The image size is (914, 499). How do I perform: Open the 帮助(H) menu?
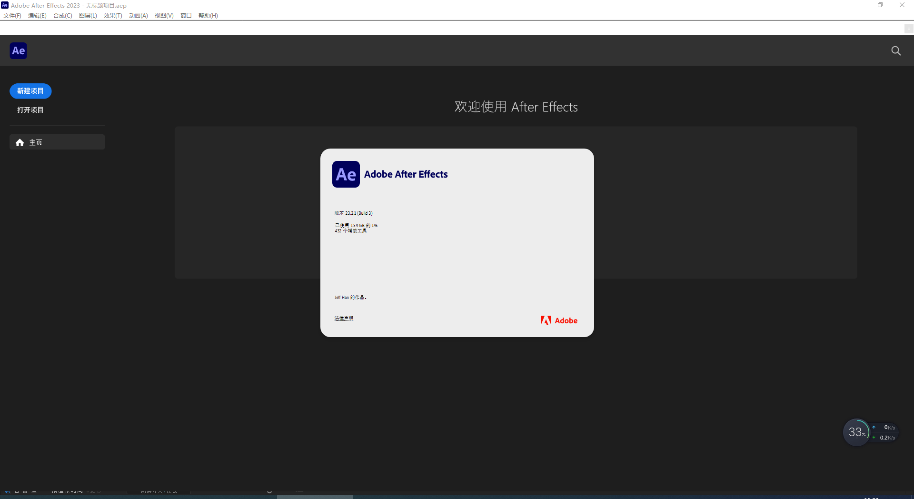(x=208, y=16)
